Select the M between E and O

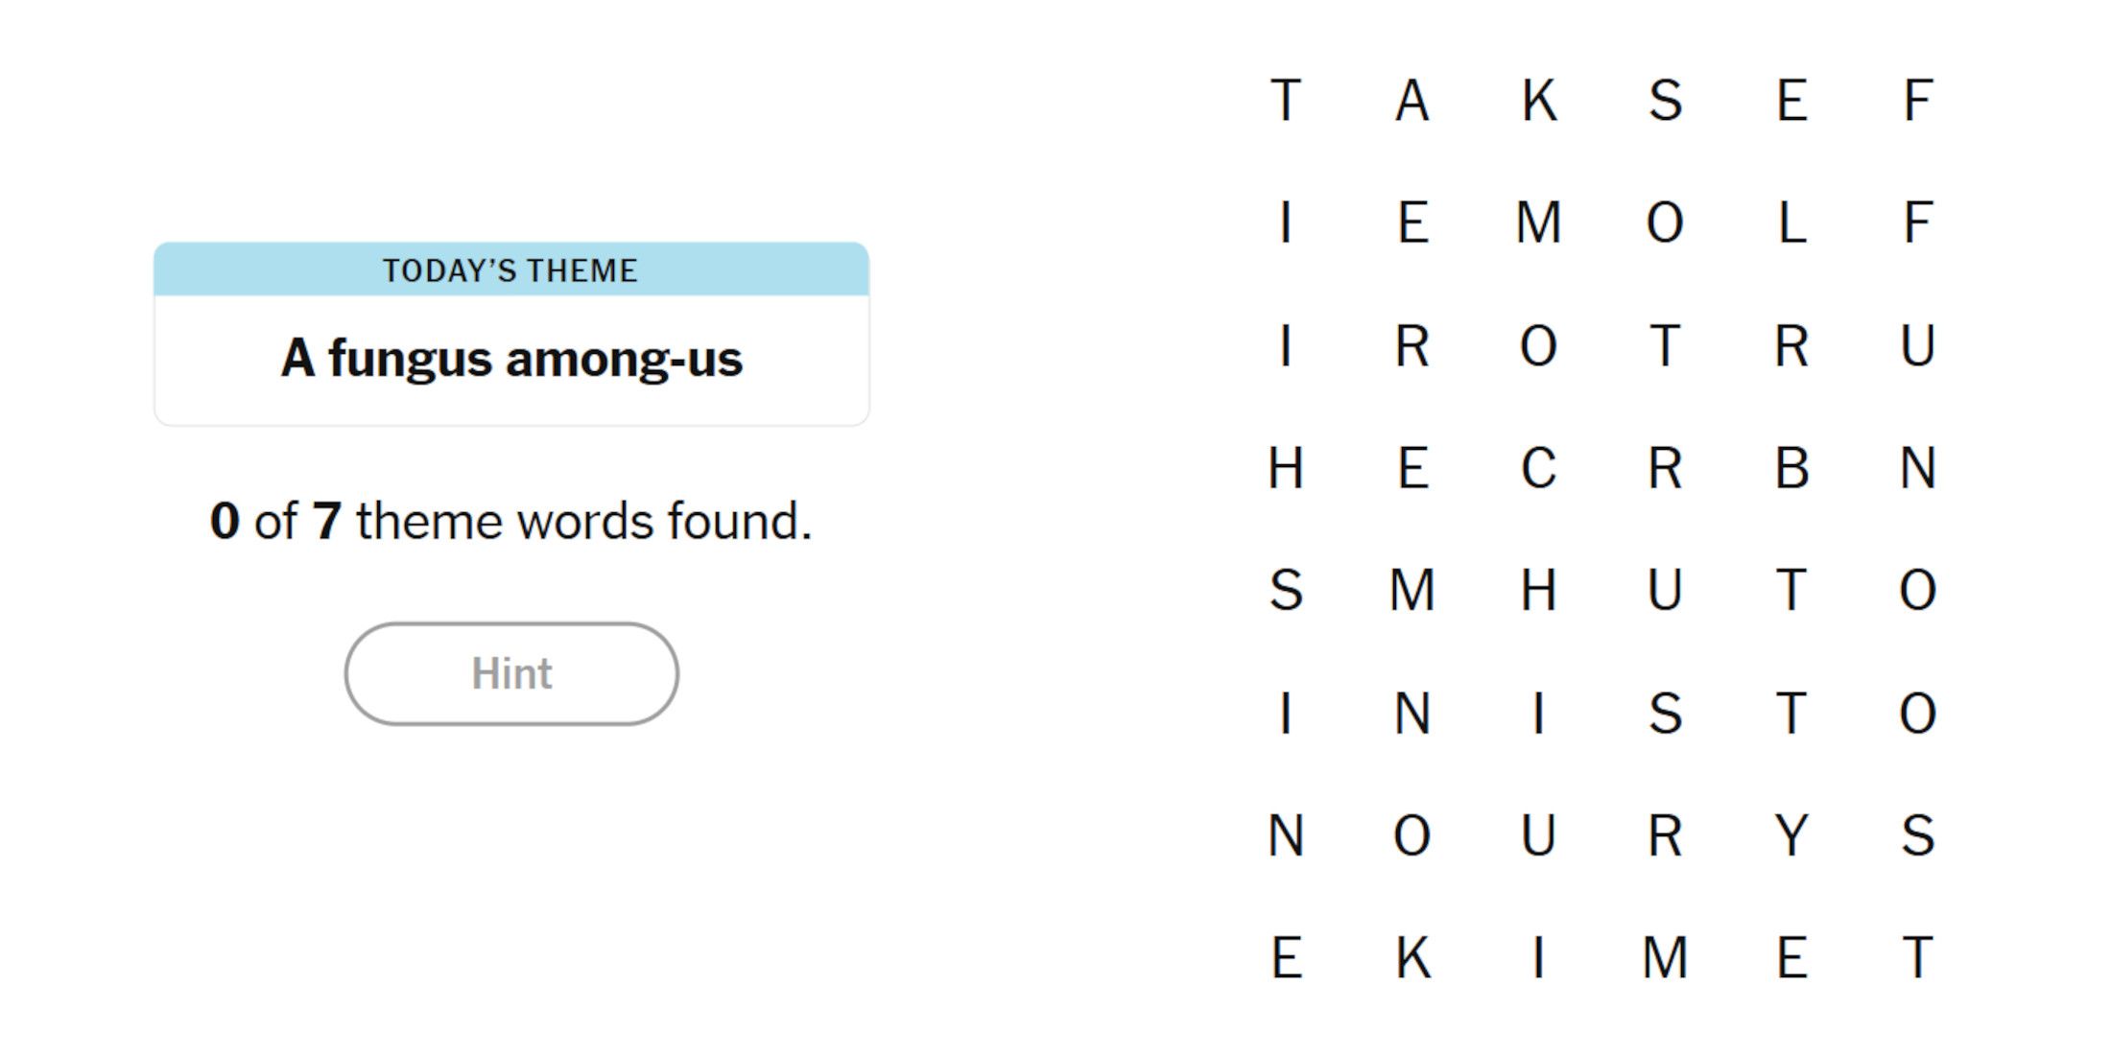click(x=1538, y=223)
